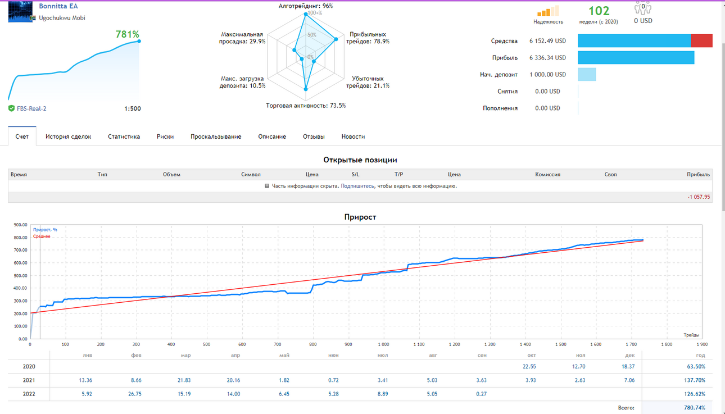Open the 'Статистика' tab

tap(124, 137)
